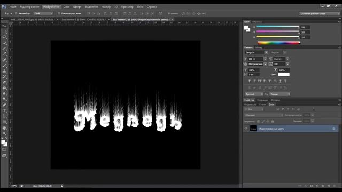This screenshot has height=192, width=342.
Task: Open auto-select Слой dropdown
Action: tap(43, 13)
